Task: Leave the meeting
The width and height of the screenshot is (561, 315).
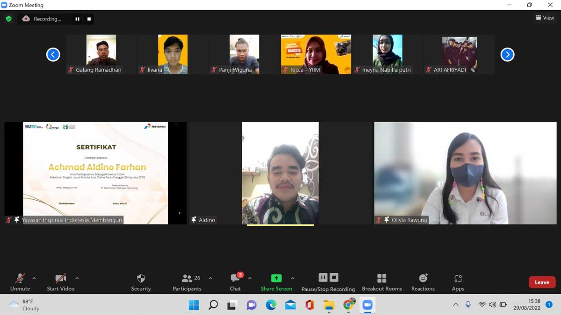Action: (x=542, y=282)
